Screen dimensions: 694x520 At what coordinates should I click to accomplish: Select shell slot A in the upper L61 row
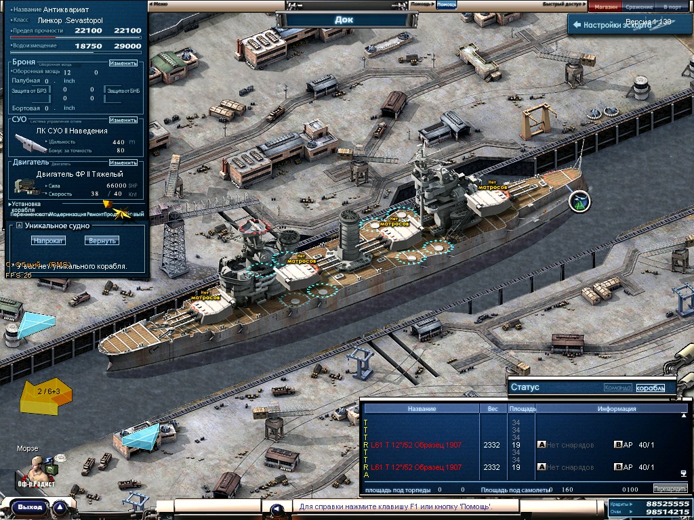pyautogui.click(x=542, y=444)
